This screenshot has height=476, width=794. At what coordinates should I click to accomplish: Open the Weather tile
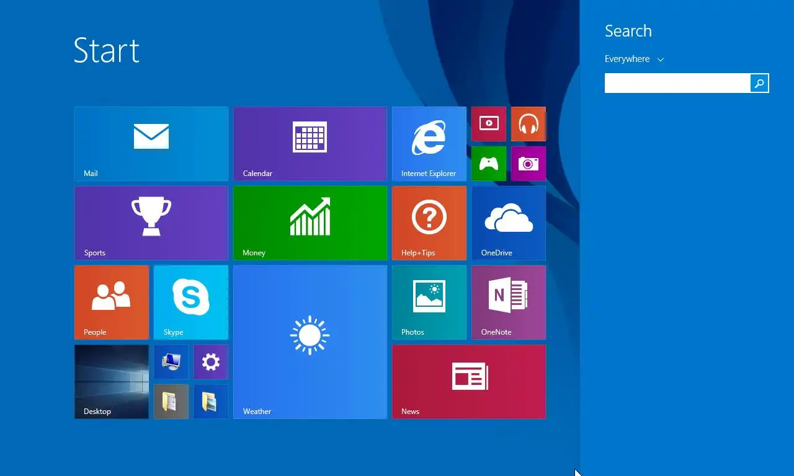(x=310, y=342)
